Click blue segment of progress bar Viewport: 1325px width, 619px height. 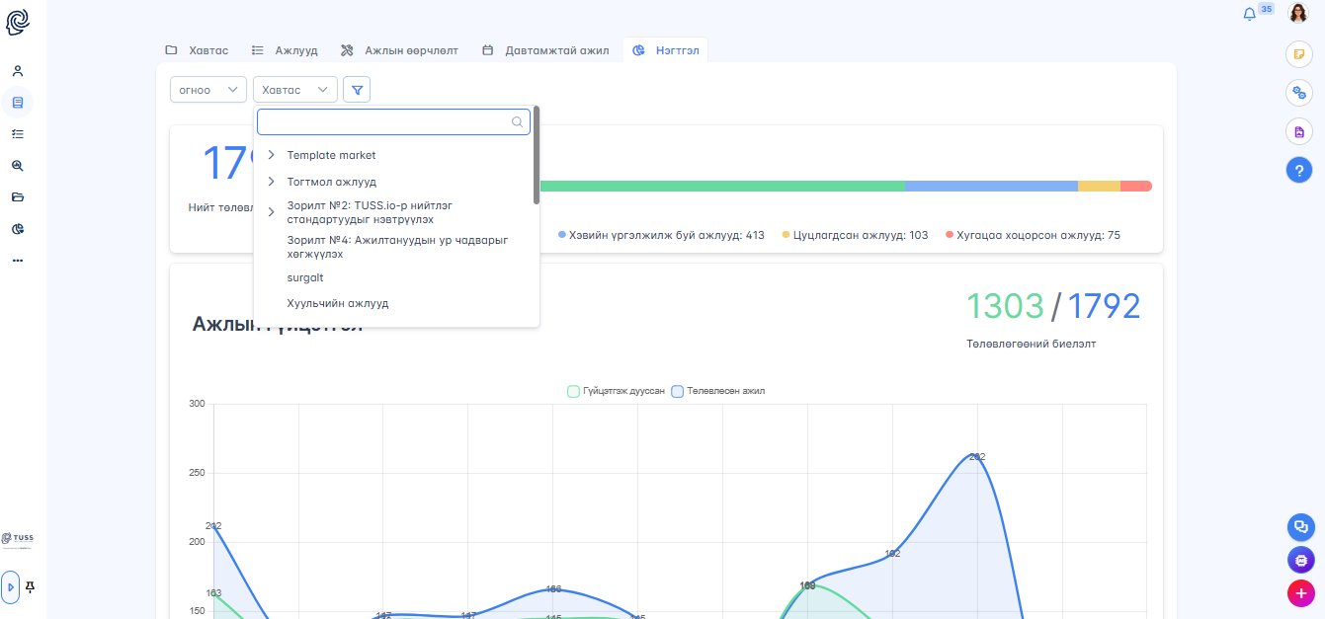tap(991, 186)
